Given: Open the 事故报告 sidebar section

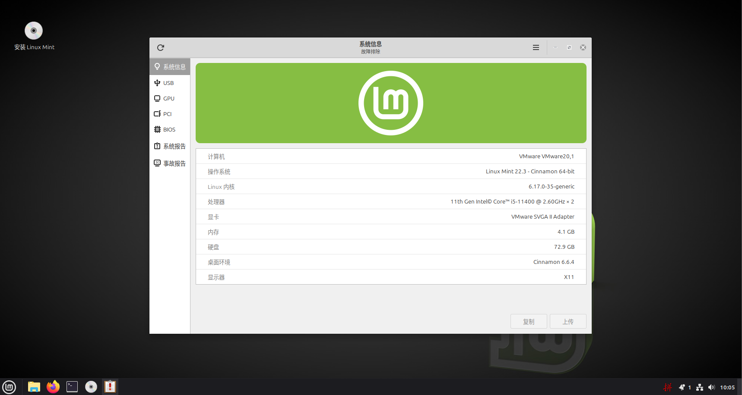Looking at the screenshot, I should point(170,163).
